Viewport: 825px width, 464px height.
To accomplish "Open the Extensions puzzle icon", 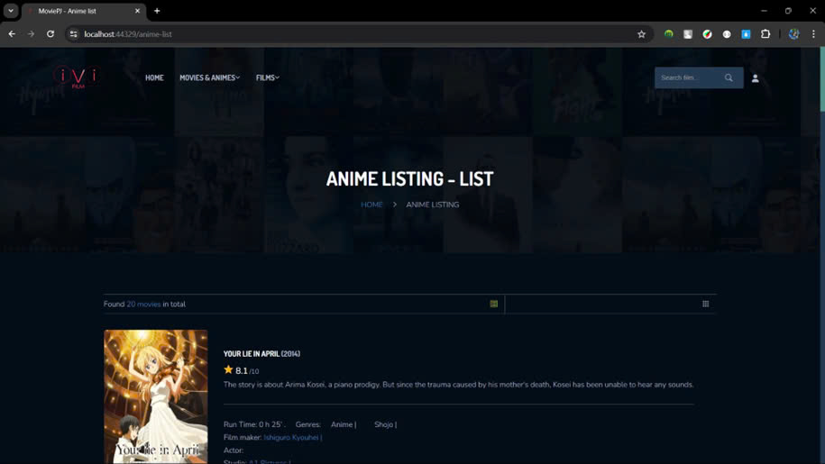I will tap(765, 34).
